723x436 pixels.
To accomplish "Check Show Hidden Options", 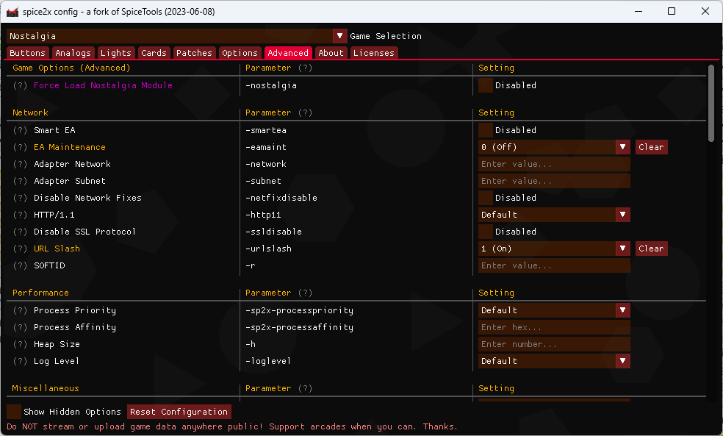I will [x=13, y=412].
